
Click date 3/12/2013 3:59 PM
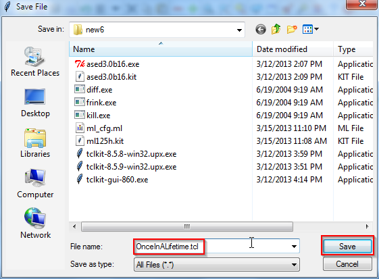click(289, 154)
